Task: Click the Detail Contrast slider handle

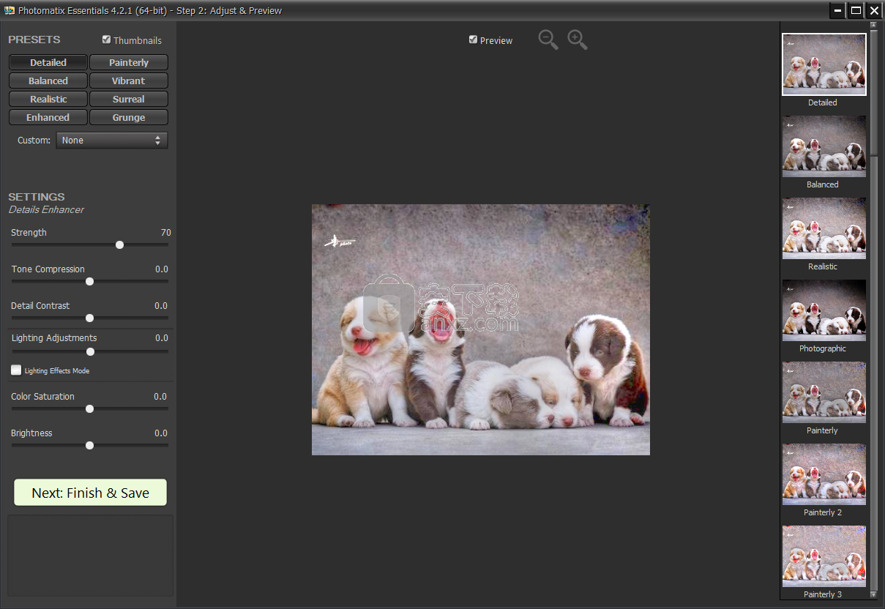Action: [x=89, y=318]
